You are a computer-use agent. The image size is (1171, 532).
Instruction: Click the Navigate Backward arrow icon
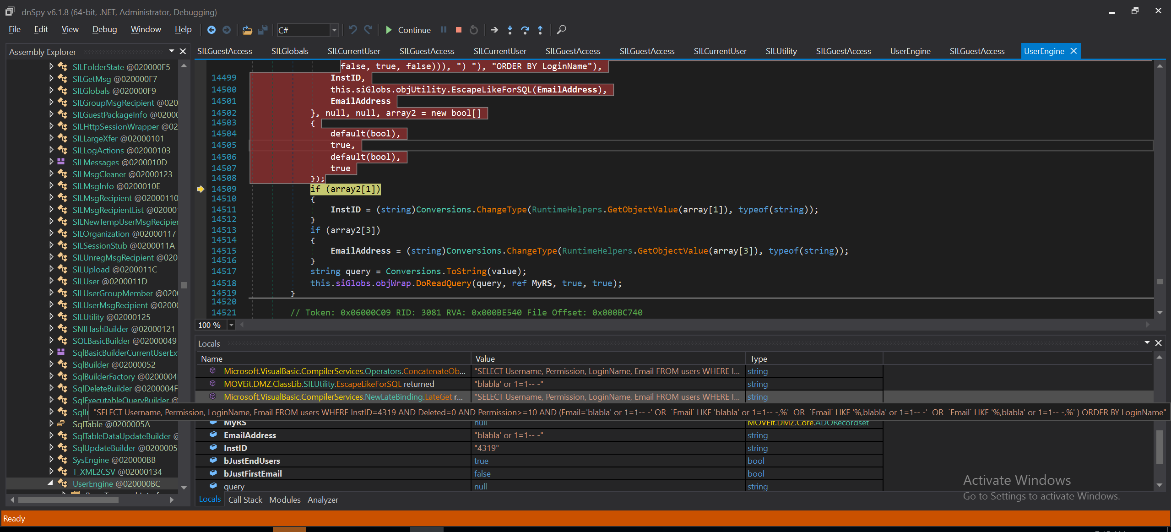click(x=211, y=30)
